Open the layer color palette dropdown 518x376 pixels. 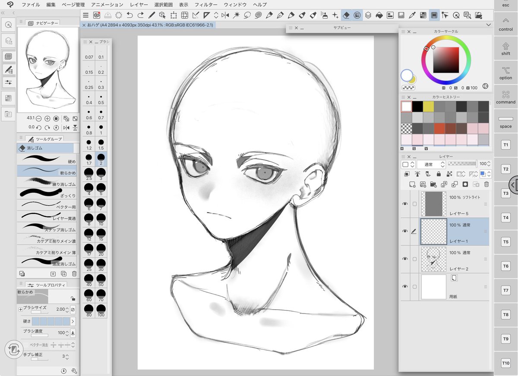pyautogui.click(x=408, y=164)
